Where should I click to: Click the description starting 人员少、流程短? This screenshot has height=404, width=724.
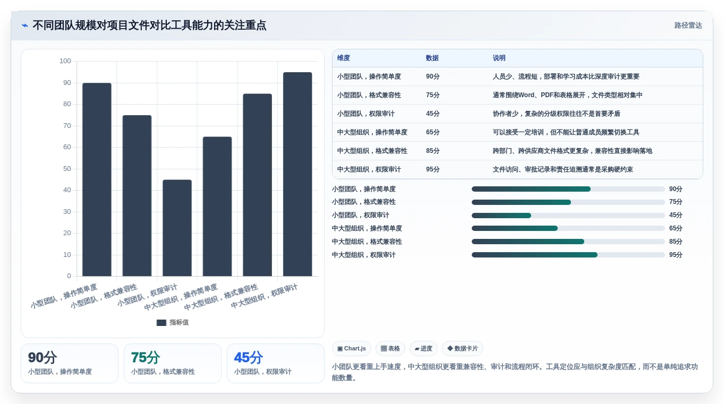click(566, 76)
